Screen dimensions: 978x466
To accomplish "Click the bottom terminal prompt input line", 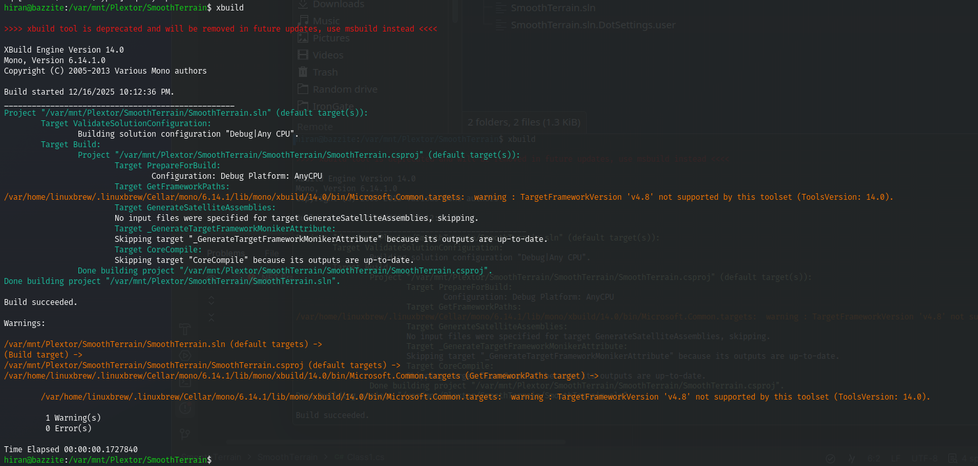I will pyautogui.click(x=107, y=460).
